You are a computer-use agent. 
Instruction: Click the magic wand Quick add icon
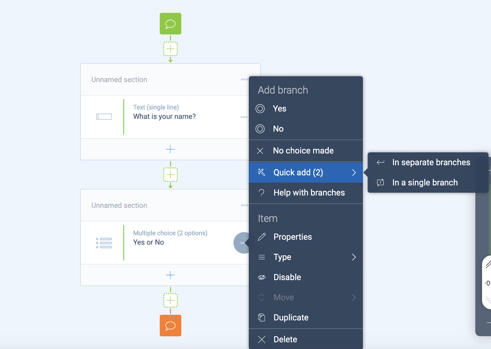click(x=261, y=172)
